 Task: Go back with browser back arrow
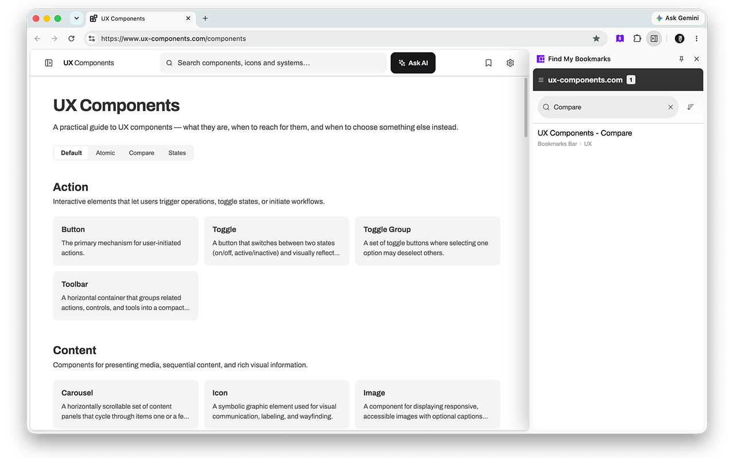click(38, 38)
